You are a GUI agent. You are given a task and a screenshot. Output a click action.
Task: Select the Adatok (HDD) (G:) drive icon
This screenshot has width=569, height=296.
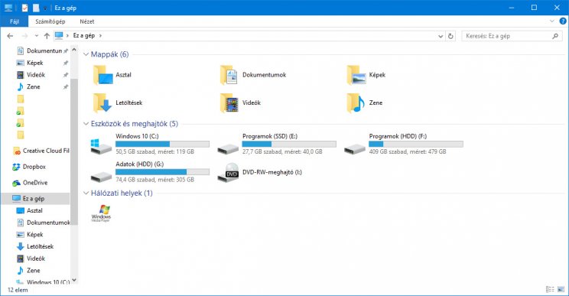point(101,176)
